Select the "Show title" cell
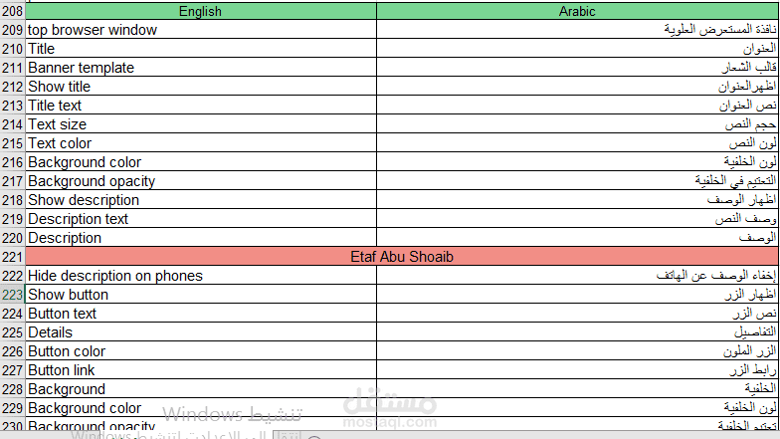 200,87
